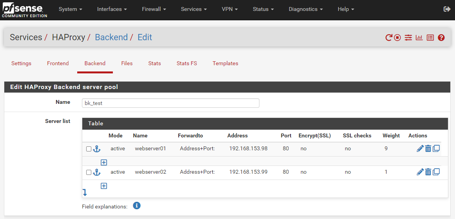Open the red help question icon
This screenshot has height=219, width=455.
click(441, 37)
